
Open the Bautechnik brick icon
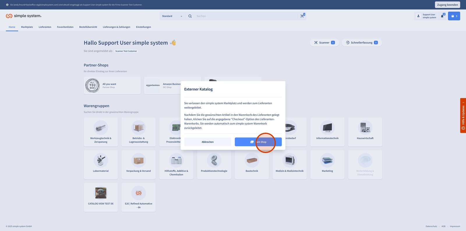(252, 160)
